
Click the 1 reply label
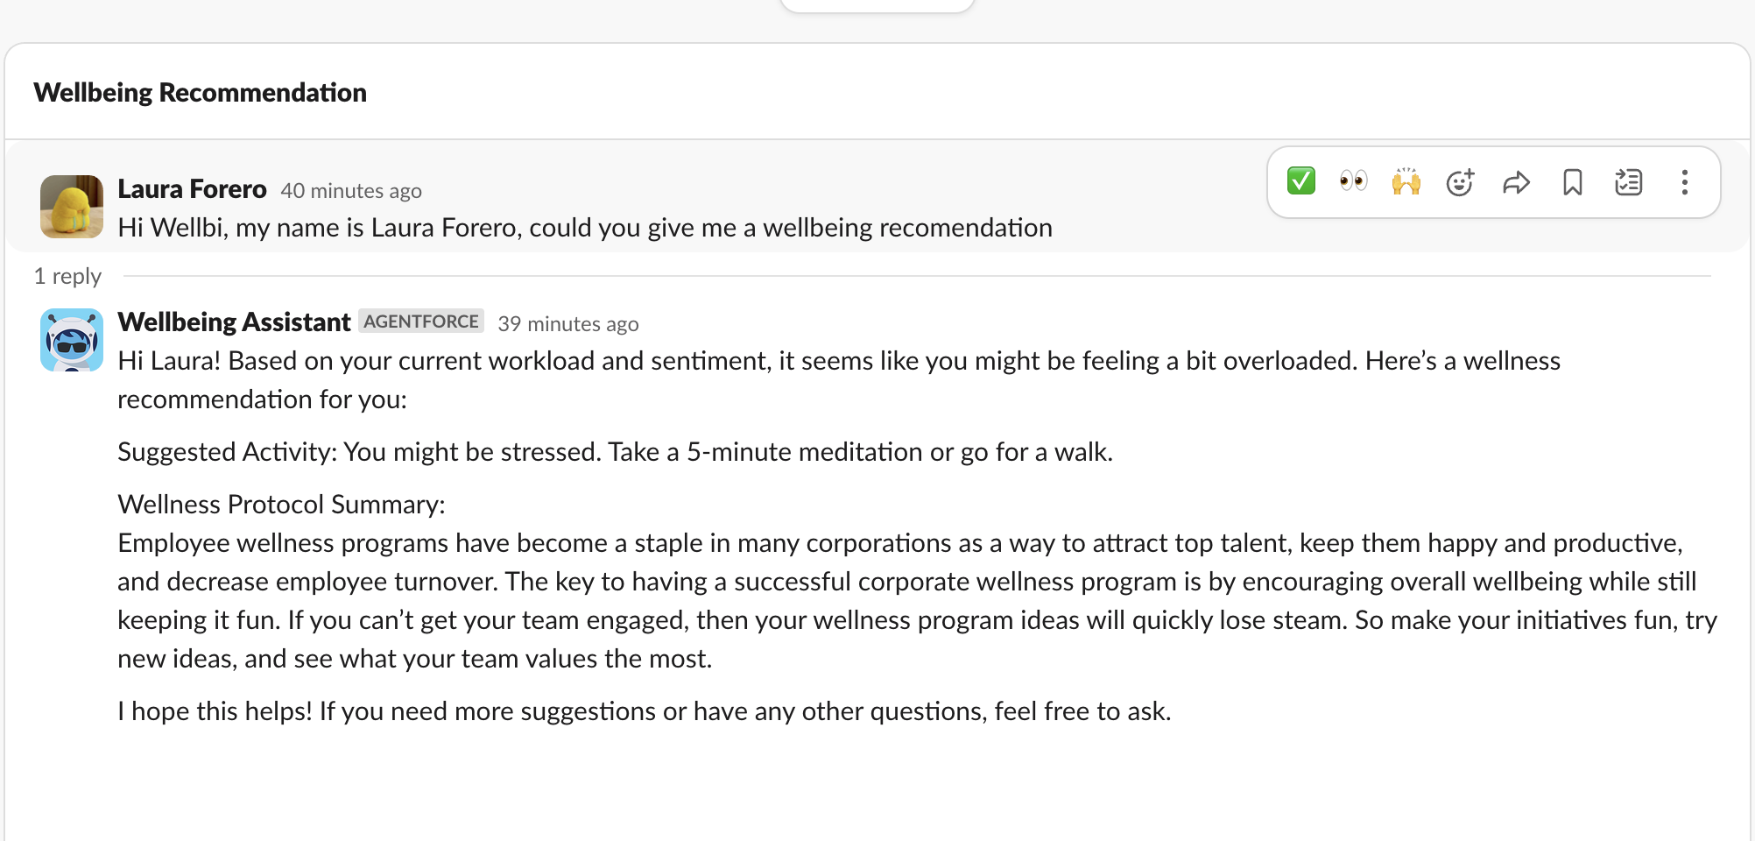pos(67,277)
